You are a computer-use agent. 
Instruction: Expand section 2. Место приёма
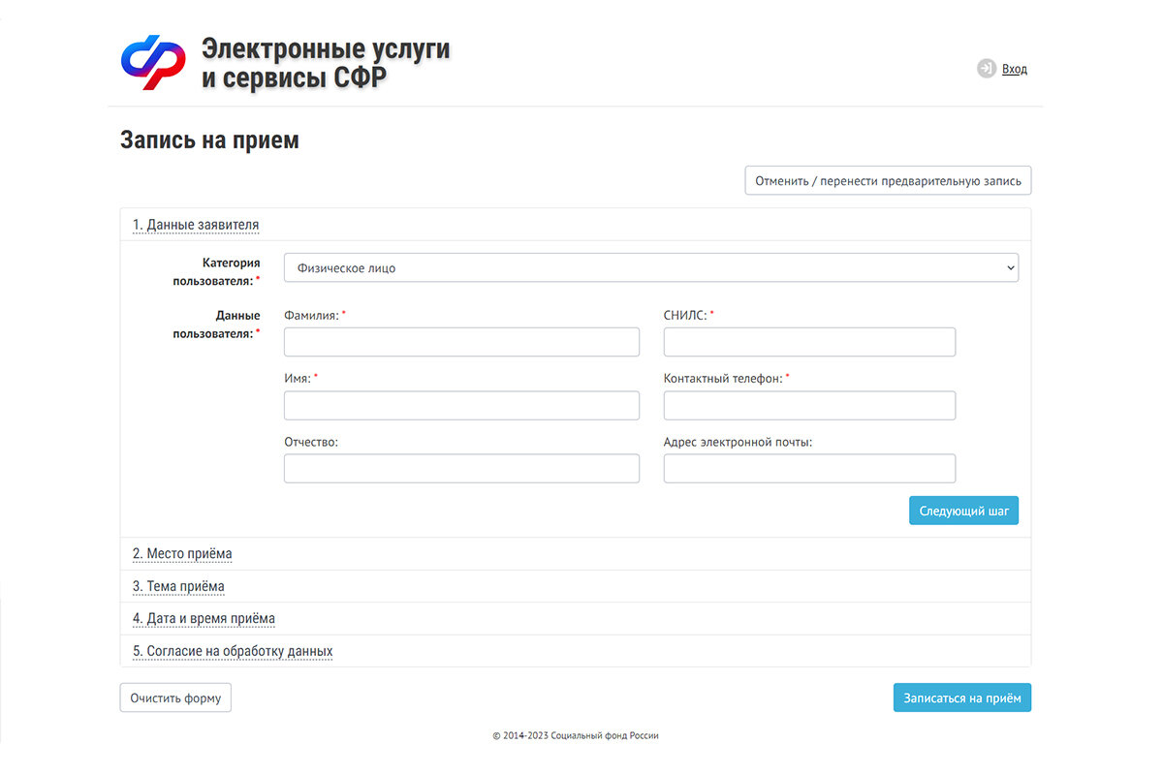click(x=182, y=553)
